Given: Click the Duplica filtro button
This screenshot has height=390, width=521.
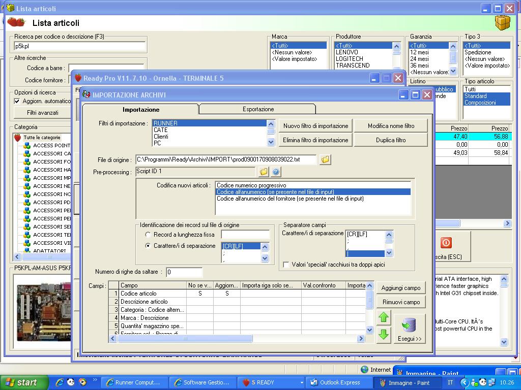Looking at the screenshot, I should 391,140.
